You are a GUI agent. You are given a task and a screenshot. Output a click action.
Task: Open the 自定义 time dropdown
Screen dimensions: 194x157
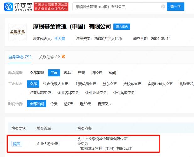pyautogui.click(x=105, y=104)
